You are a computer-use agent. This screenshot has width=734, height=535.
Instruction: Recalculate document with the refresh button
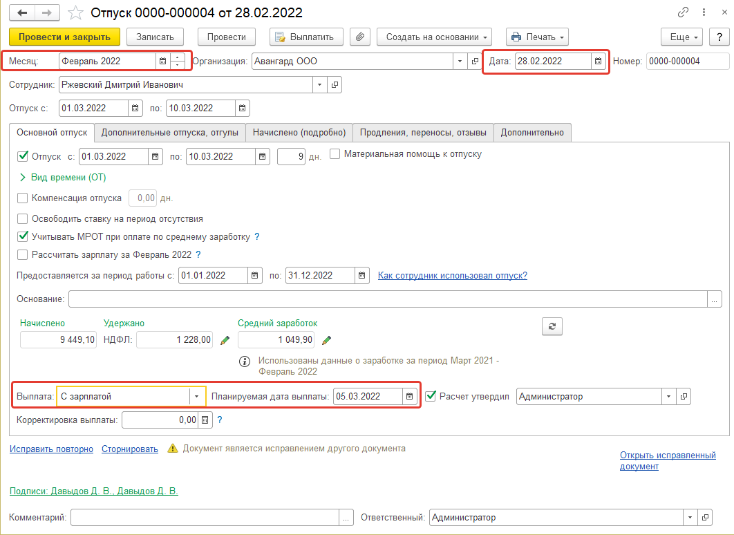(x=552, y=326)
